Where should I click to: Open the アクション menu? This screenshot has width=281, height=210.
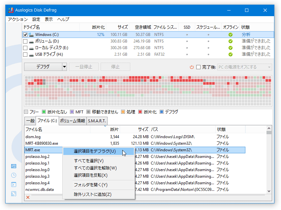point(18,19)
